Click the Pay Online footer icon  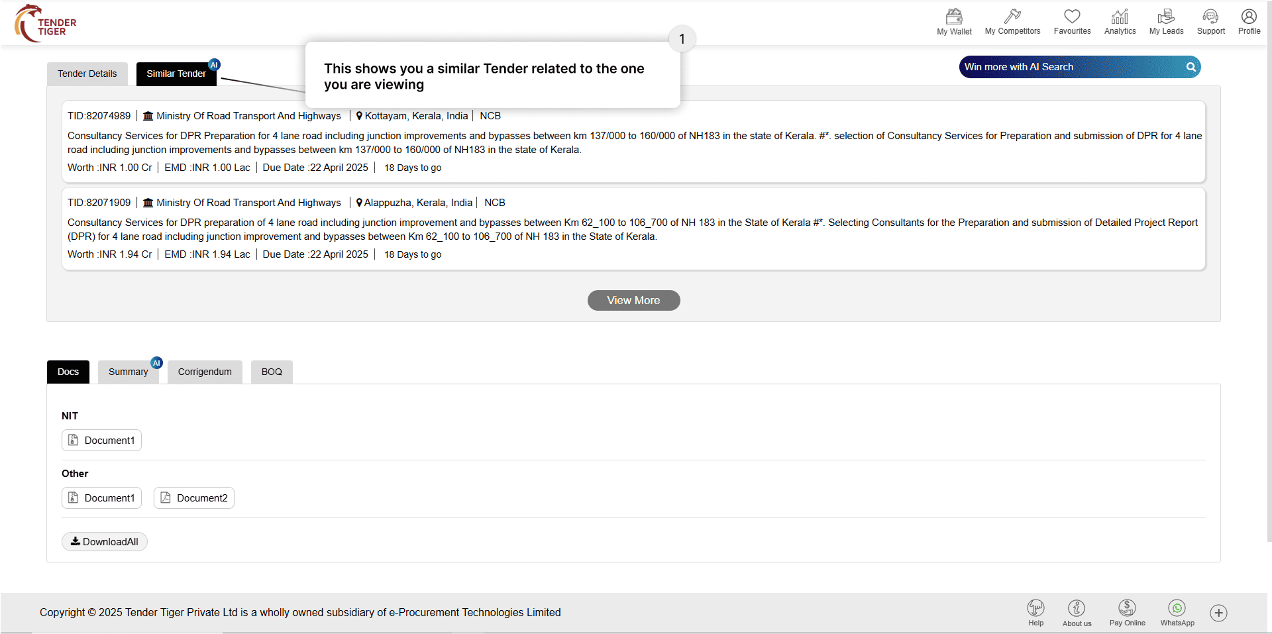tap(1127, 608)
